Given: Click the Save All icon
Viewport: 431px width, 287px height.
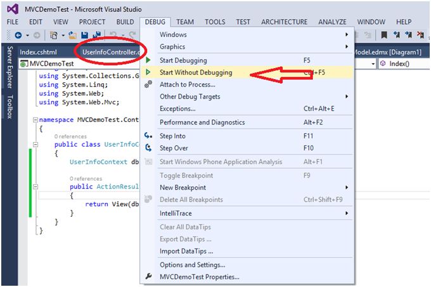Looking at the screenshot, I should pos(96,35).
